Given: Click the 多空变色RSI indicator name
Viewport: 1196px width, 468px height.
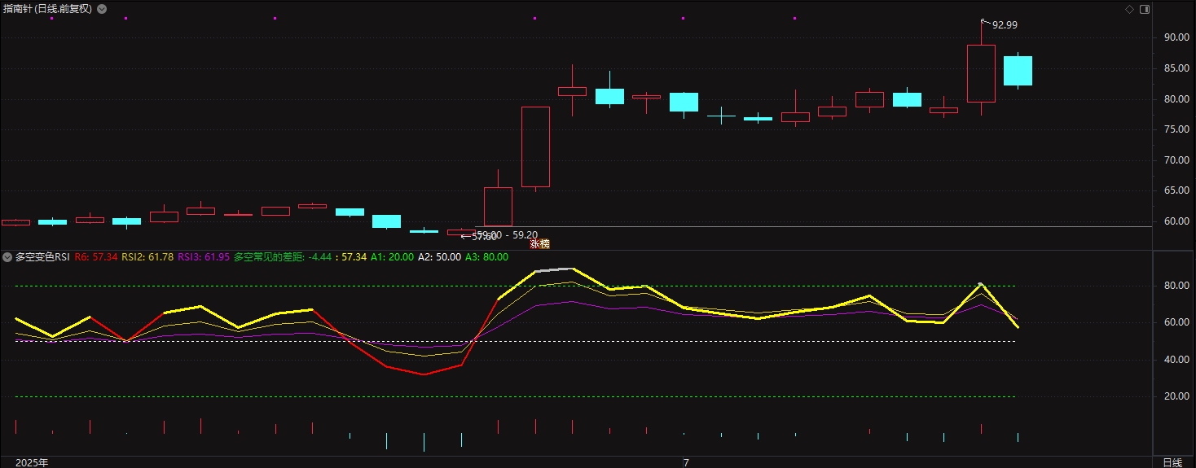Looking at the screenshot, I should 43,256.
